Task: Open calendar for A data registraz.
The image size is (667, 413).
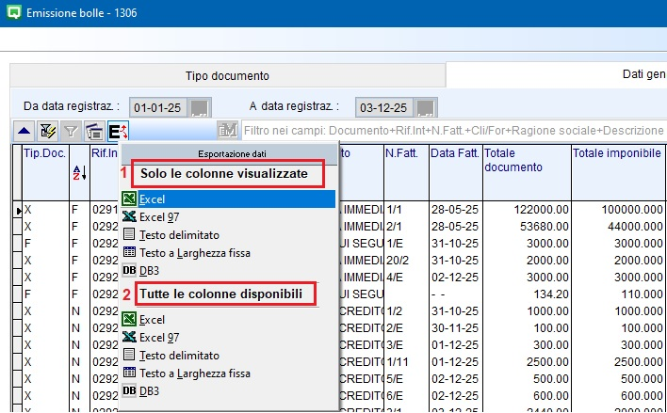Action: click(427, 107)
